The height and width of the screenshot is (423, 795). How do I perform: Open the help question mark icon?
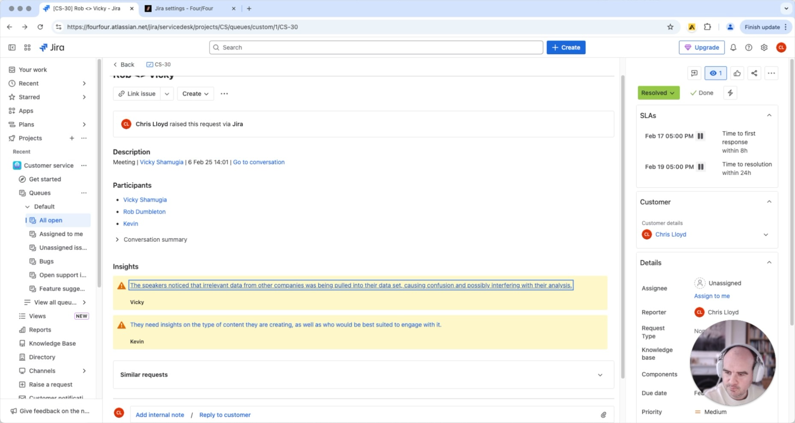(748, 47)
